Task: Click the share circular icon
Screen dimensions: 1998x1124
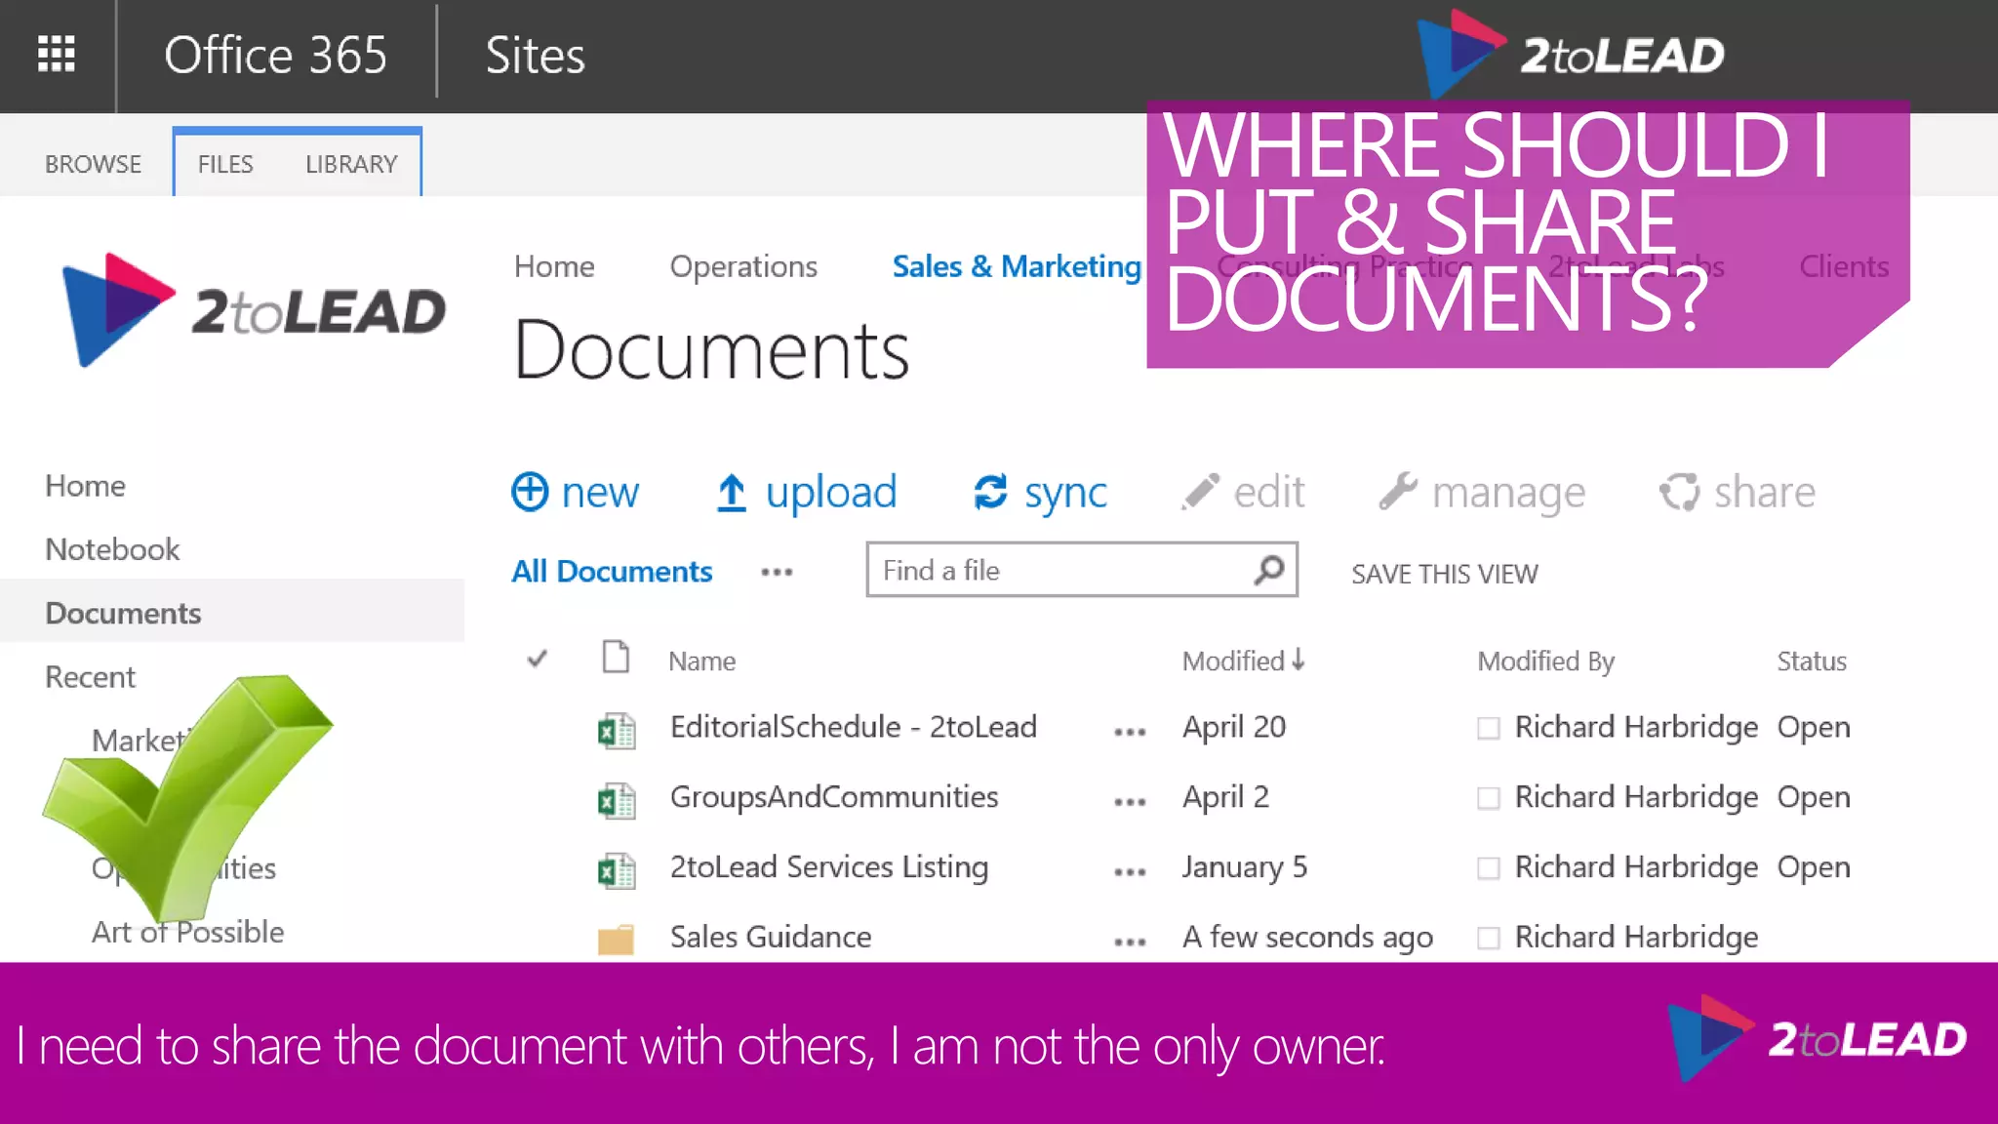Action: pyautogui.click(x=1679, y=492)
